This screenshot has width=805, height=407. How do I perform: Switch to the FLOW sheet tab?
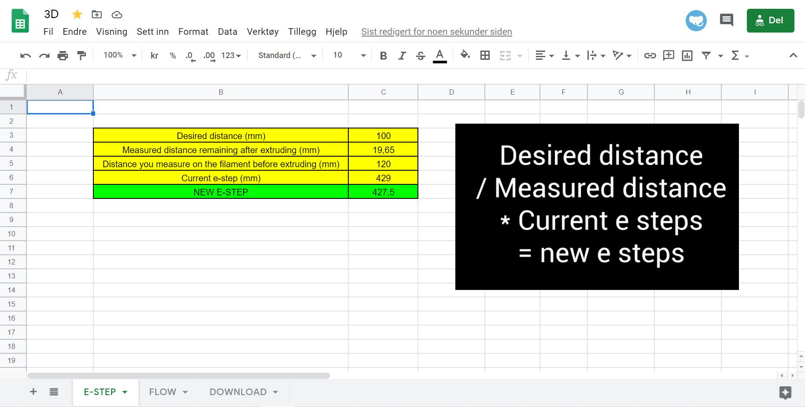coord(168,392)
